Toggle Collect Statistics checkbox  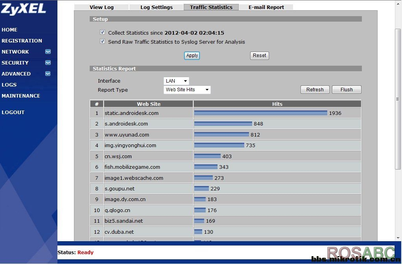coord(102,32)
